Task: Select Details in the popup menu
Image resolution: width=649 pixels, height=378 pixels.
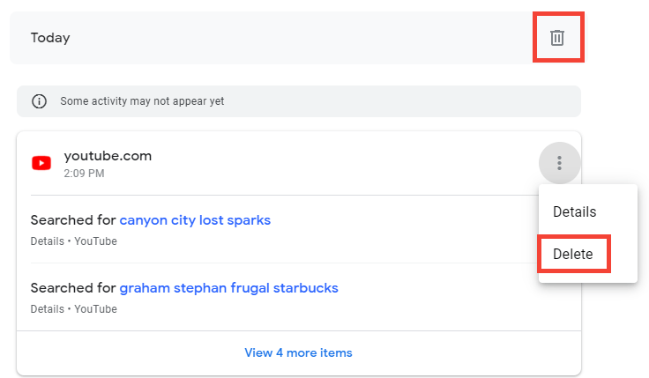Action: (x=574, y=211)
